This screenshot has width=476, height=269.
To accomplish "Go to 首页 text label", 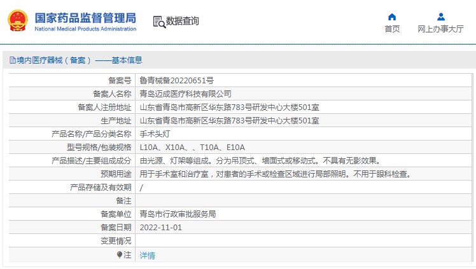I will [x=392, y=29].
